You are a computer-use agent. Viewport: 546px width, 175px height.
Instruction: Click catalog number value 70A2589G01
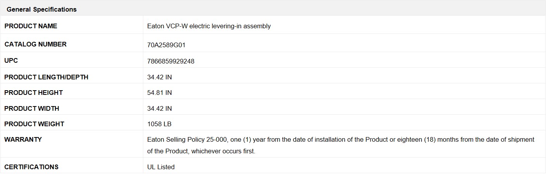click(166, 45)
